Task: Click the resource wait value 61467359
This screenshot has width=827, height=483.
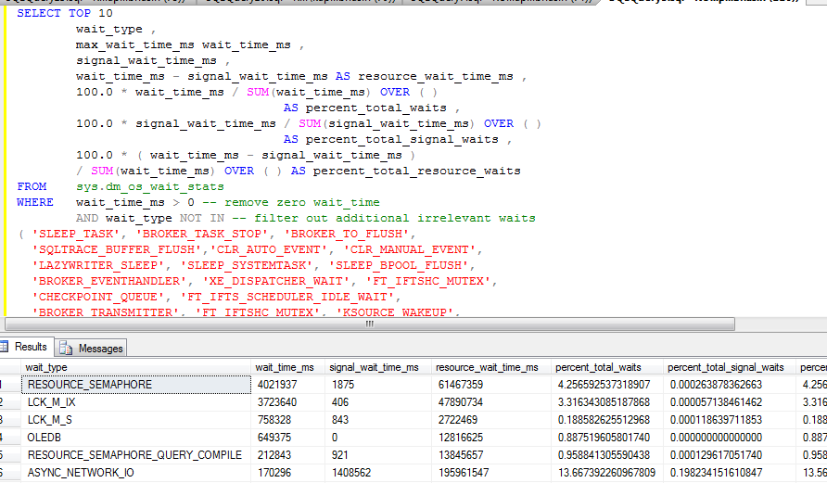Action: coord(461,385)
